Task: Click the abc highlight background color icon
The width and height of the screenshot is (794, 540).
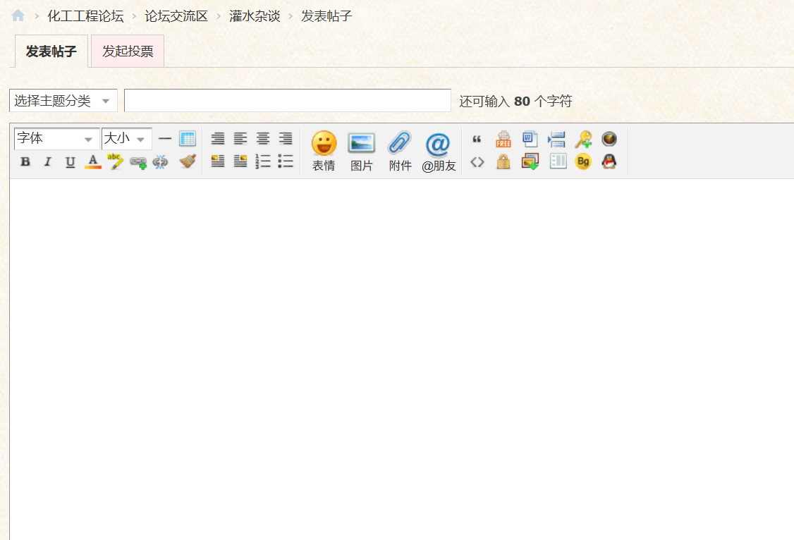Action: [115, 161]
